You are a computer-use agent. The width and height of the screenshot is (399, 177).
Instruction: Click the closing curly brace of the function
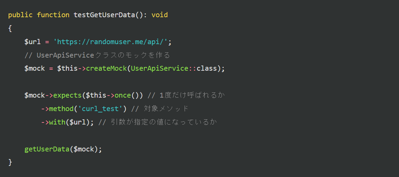10,162
